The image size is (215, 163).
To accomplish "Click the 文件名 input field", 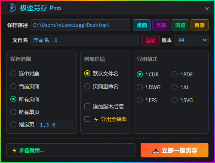I will click(x=85, y=40).
